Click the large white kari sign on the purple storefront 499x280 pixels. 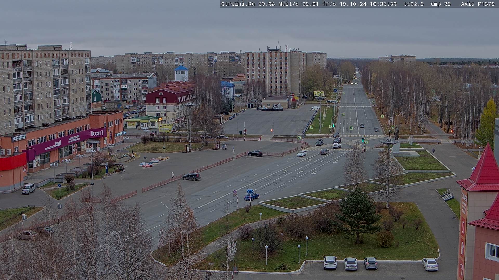pyautogui.click(x=97, y=133)
